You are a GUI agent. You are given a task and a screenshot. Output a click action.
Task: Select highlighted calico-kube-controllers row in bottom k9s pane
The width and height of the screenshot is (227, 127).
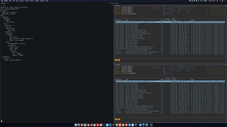[x=170, y=81]
